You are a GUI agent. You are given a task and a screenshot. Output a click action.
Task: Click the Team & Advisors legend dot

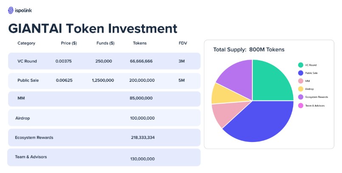pyautogui.click(x=301, y=105)
